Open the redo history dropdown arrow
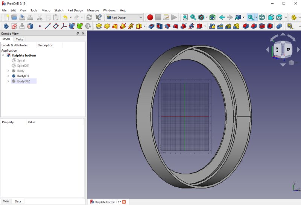This screenshot has height=205, width=301. point(82,17)
